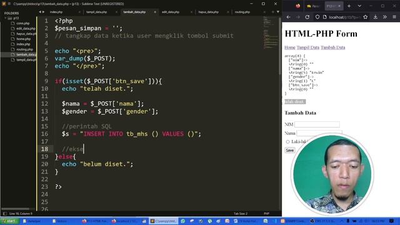400x225 pixels.
Task: Click the Save form button
Action: [290, 150]
